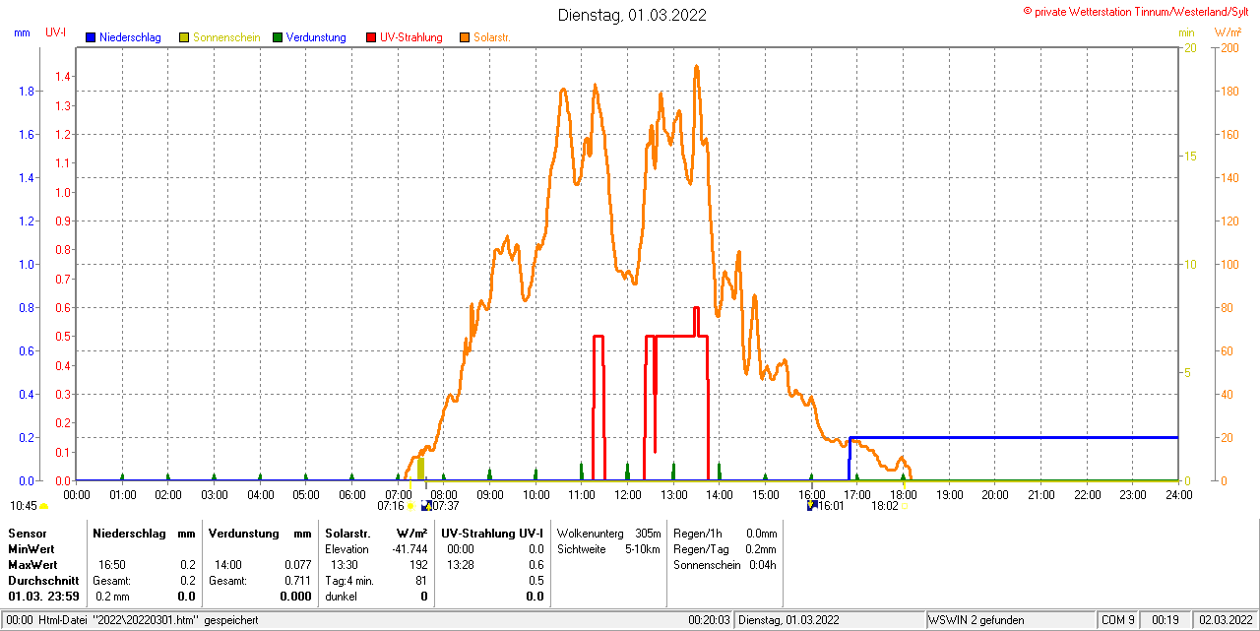Select the Solarstr. legend label at top
1260x631 pixels.
point(491,37)
